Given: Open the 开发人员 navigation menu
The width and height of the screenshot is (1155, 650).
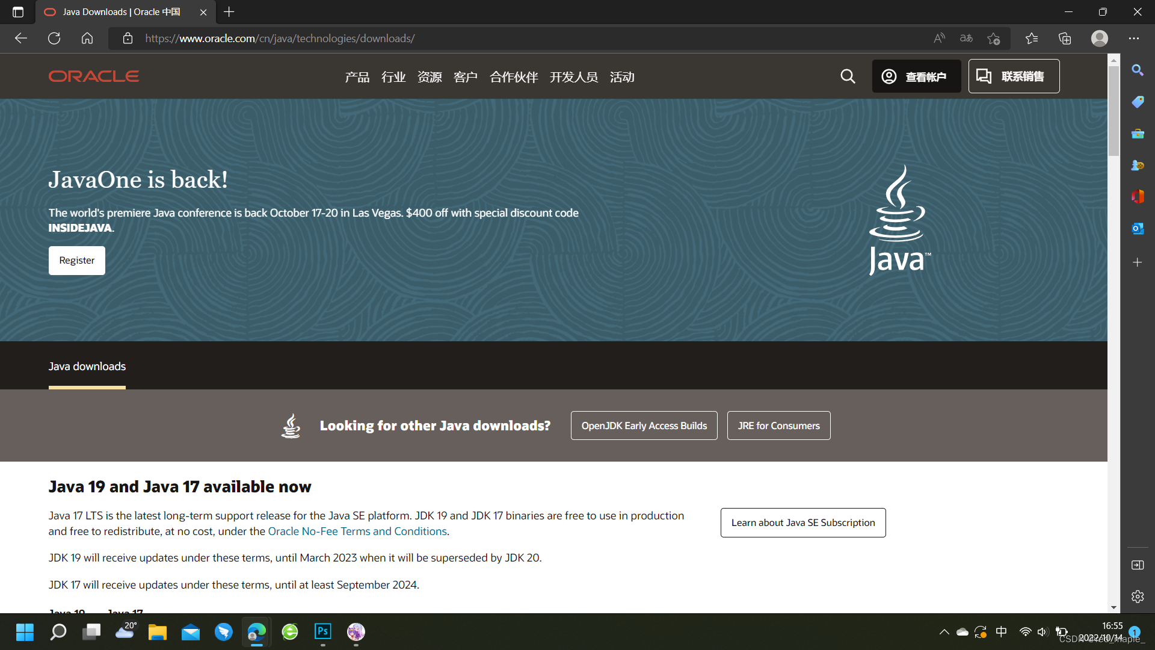Looking at the screenshot, I should coord(573,77).
